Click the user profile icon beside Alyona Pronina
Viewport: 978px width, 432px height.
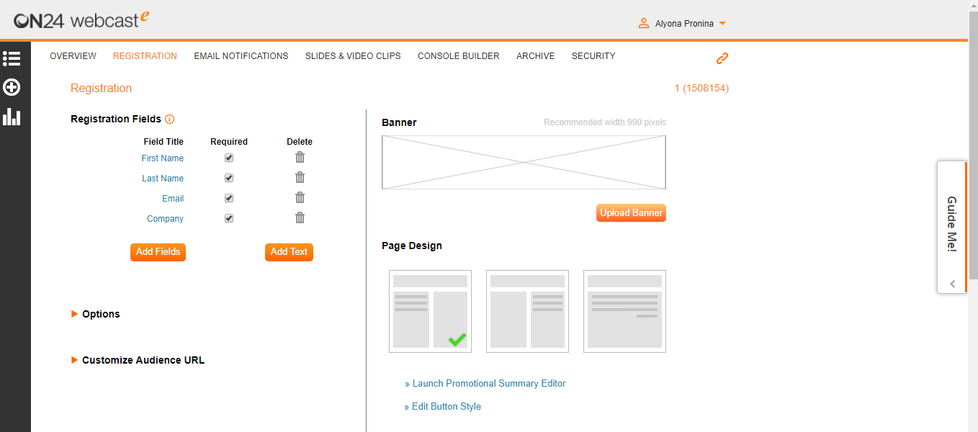644,24
